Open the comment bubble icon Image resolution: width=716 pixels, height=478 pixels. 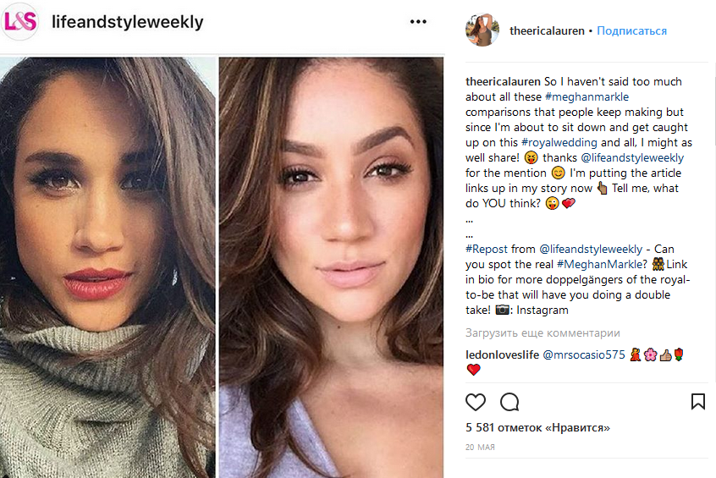(509, 401)
